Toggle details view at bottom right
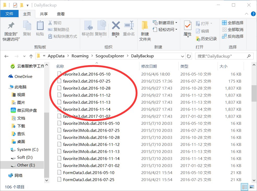The width and height of the screenshot is (257, 191). pyautogui.click(x=245, y=187)
